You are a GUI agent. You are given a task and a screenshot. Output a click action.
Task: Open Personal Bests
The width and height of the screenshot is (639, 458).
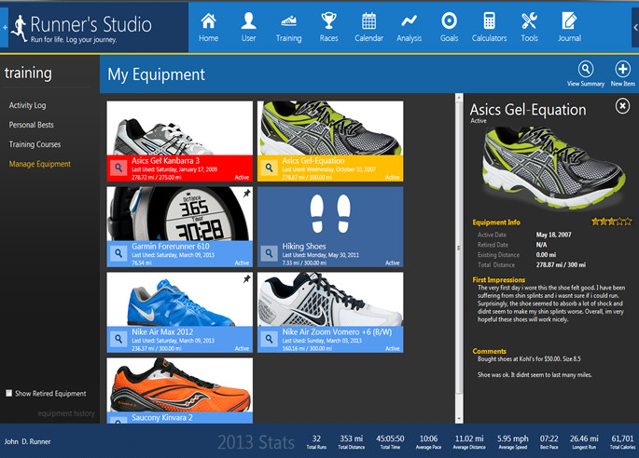coord(32,125)
